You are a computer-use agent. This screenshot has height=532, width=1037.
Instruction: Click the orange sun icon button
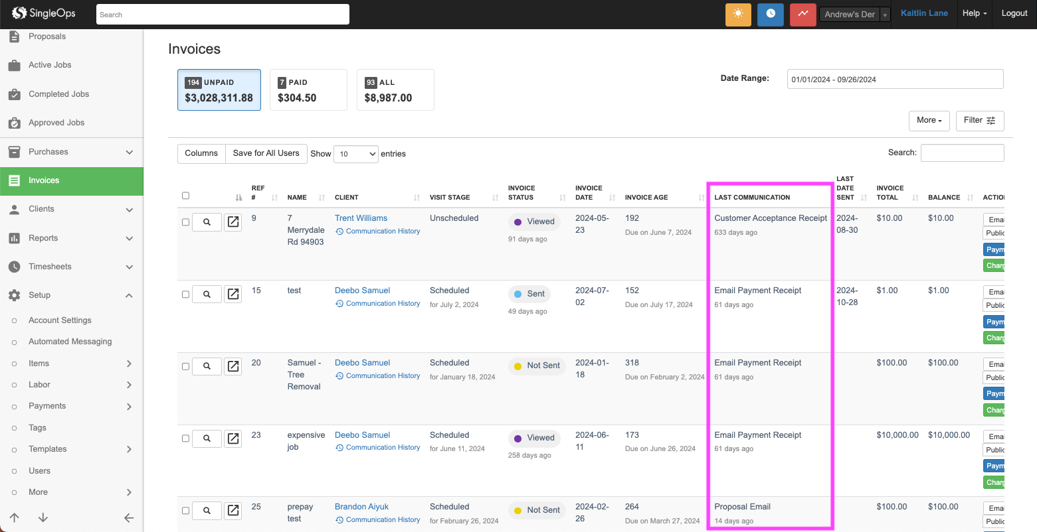pos(737,14)
